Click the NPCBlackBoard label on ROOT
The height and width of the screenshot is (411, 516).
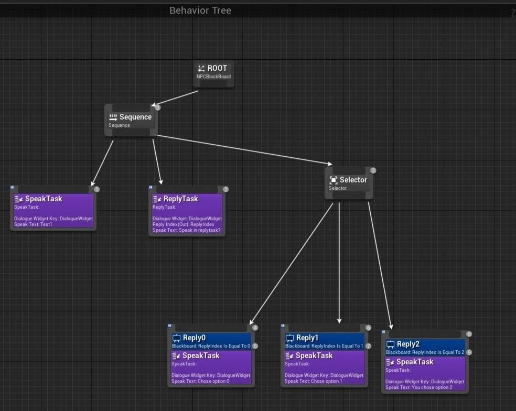(x=213, y=76)
